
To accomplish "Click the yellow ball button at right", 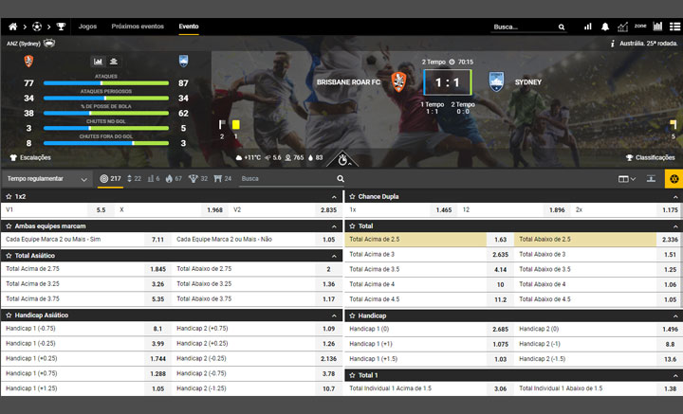I will [674, 179].
